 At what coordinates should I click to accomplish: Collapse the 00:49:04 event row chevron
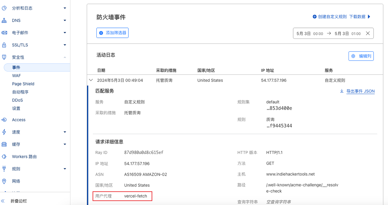(x=91, y=80)
